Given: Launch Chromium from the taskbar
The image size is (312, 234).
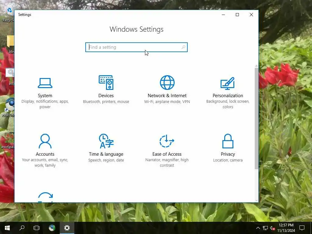Looking at the screenshot, I should [x=52, y=228].
